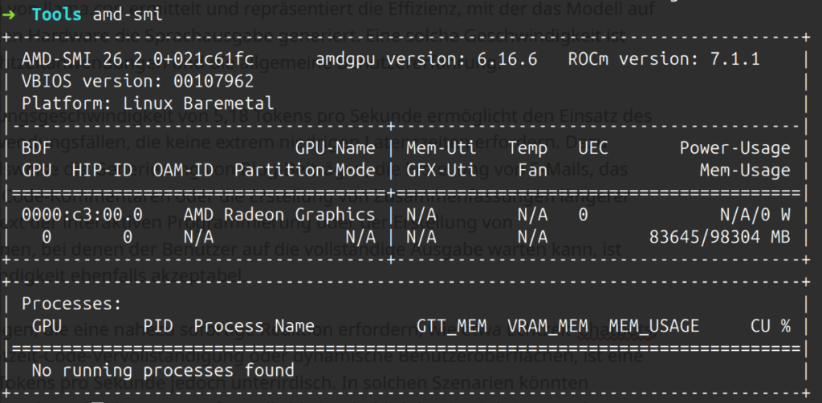822x403 pixels.
Task: Click the BDF column header
Action: tap(35, 148)
